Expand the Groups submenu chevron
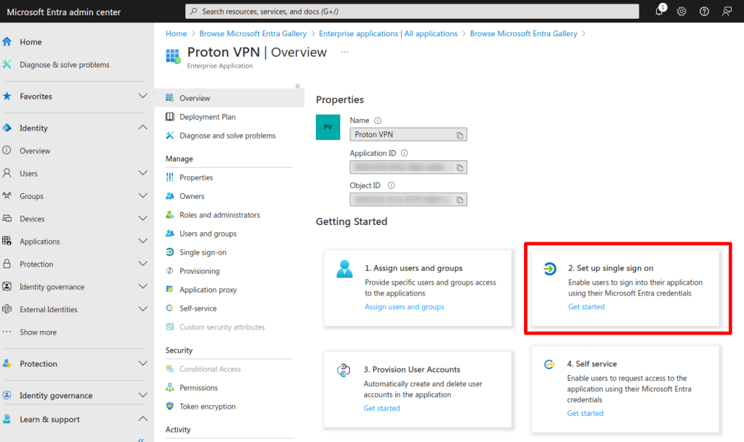The height and width of the screenshot is (442, 744). [x=142, y=196]
